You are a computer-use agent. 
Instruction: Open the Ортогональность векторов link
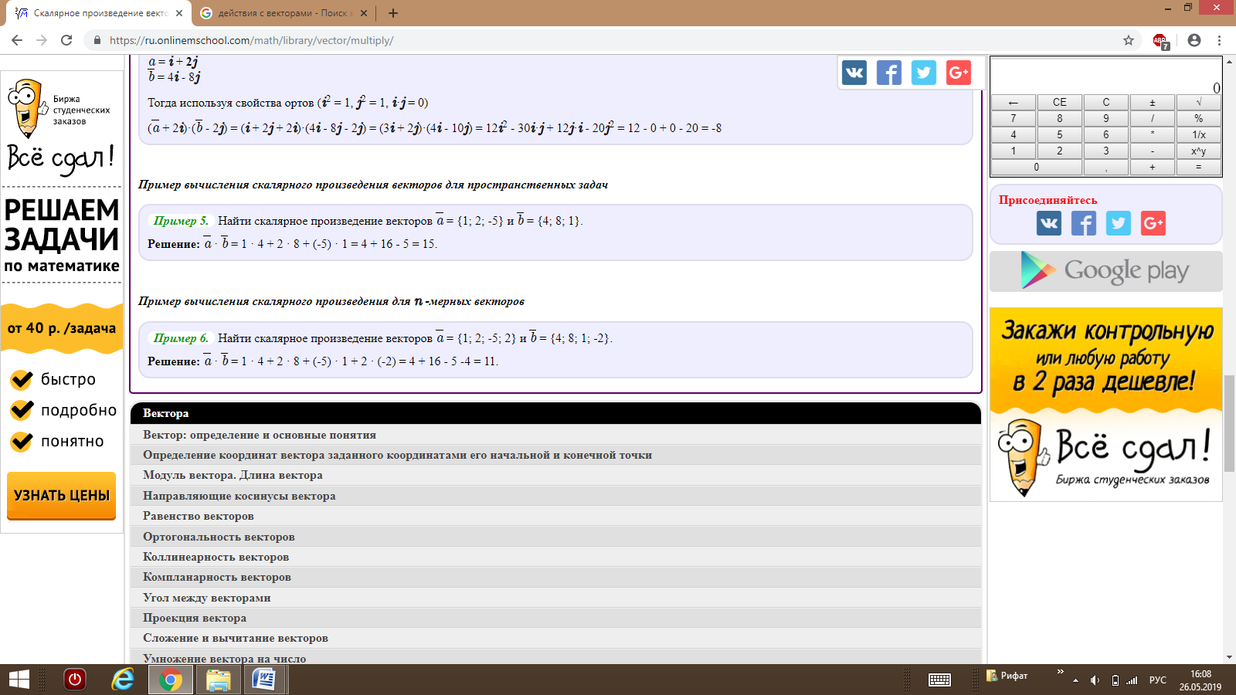click(219, 537)
